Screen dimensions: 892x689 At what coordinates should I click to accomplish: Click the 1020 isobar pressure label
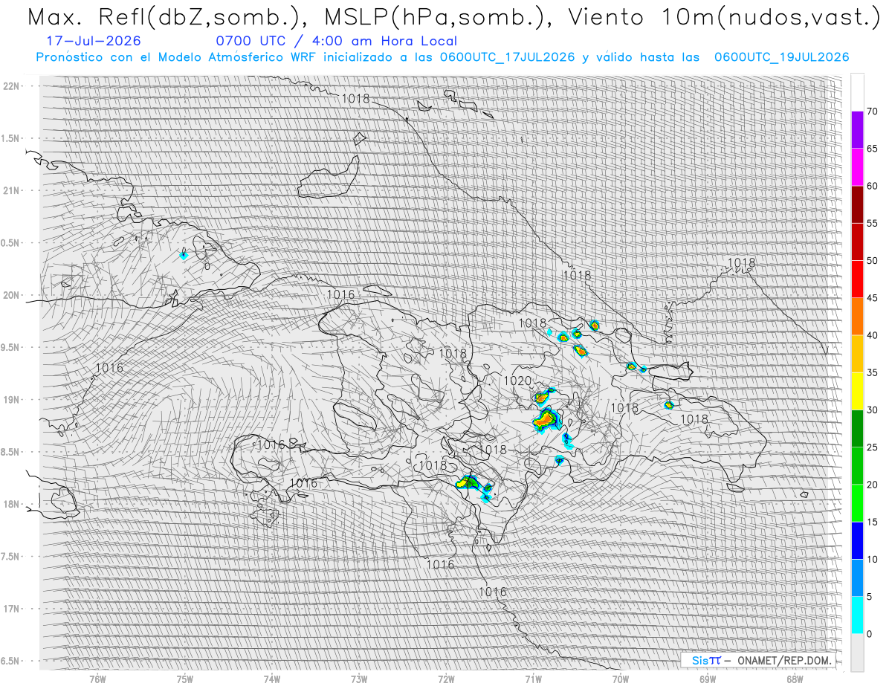pyautogui.click(x=517, y=381)
